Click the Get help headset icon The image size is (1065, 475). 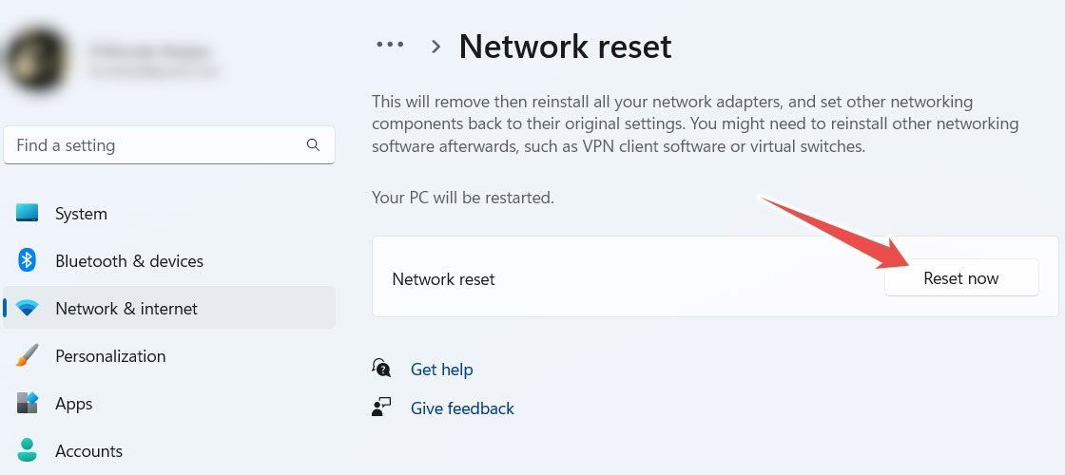pos(381,369)
